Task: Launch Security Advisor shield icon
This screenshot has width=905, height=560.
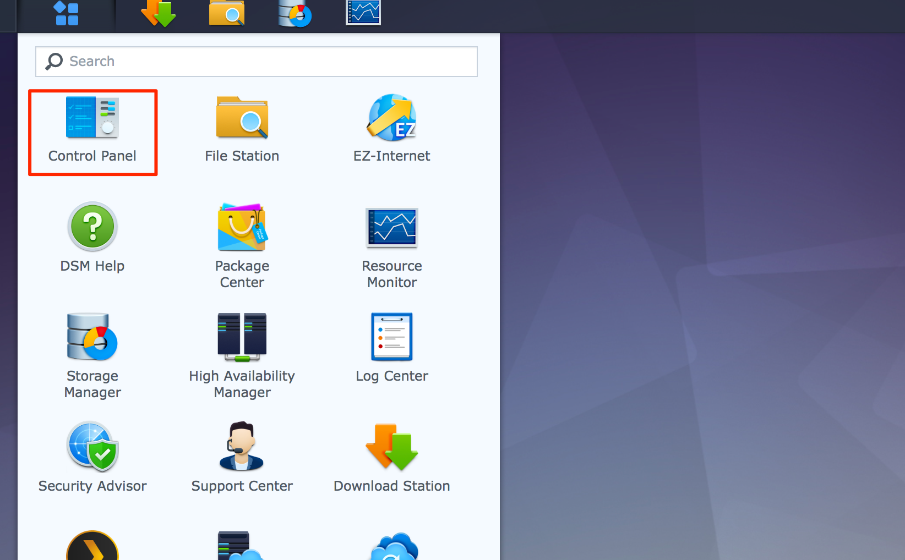Action: pos(92,447)
